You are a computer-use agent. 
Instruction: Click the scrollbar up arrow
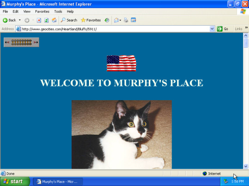(x=246, y=35)
